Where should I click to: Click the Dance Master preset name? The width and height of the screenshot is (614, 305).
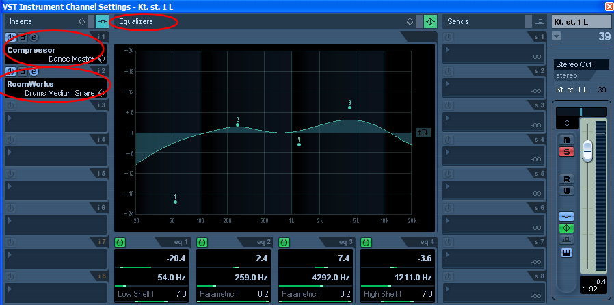(72, 59)
